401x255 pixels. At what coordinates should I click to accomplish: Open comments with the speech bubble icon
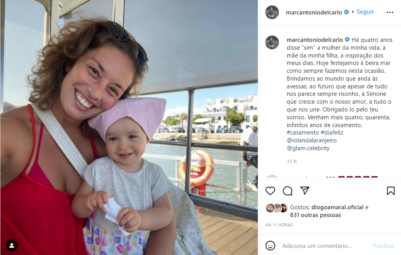pyautogui.click(x=288, y=191)
